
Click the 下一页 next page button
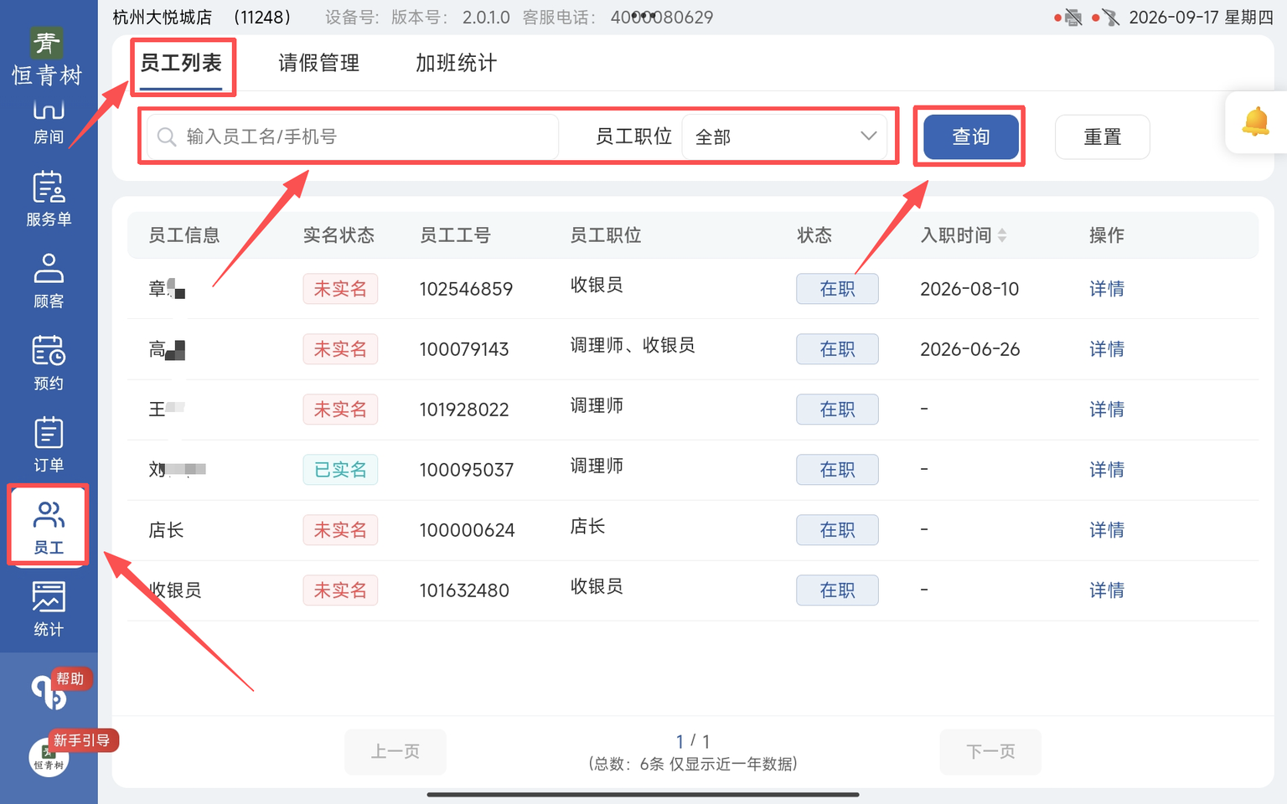point(990,751)
